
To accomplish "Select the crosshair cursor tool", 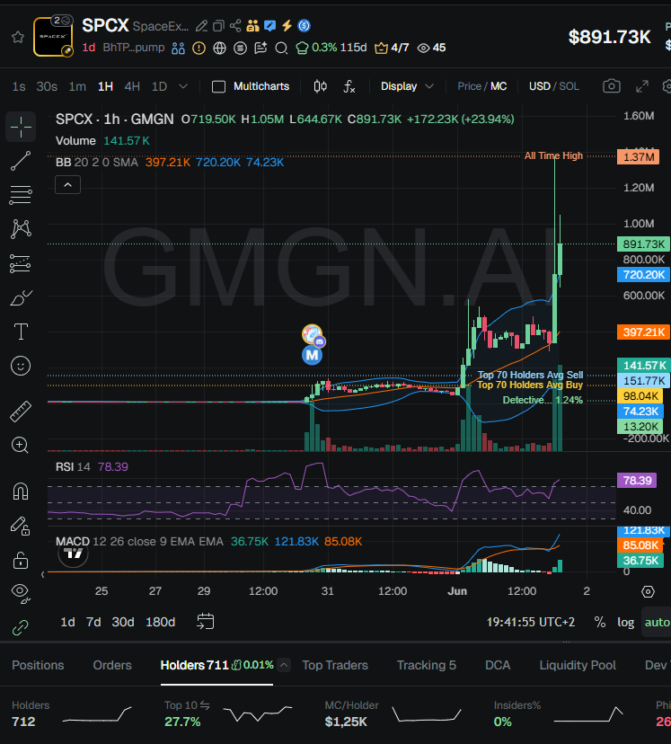I will (21, 128).
